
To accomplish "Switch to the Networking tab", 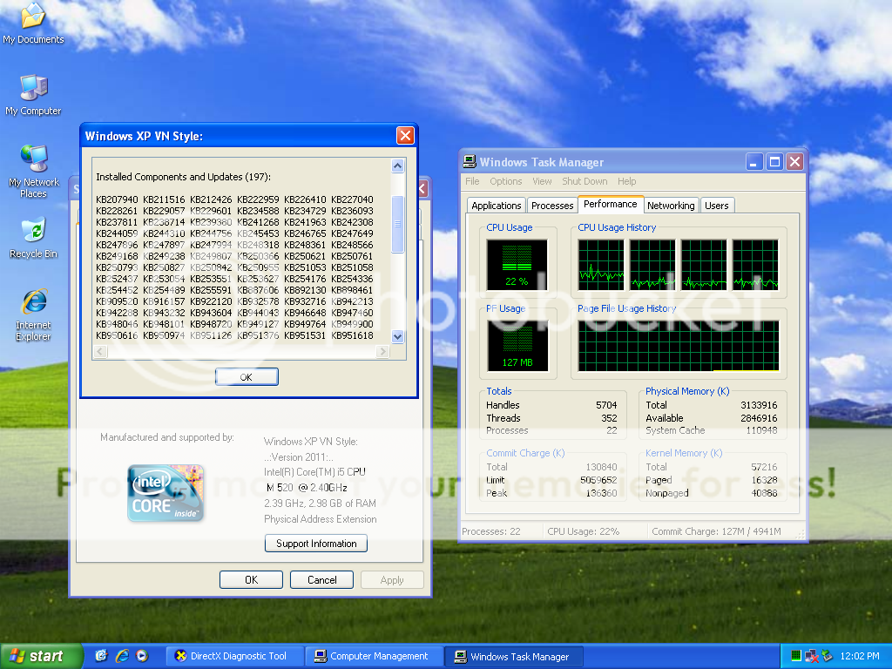I will [671, 206].
